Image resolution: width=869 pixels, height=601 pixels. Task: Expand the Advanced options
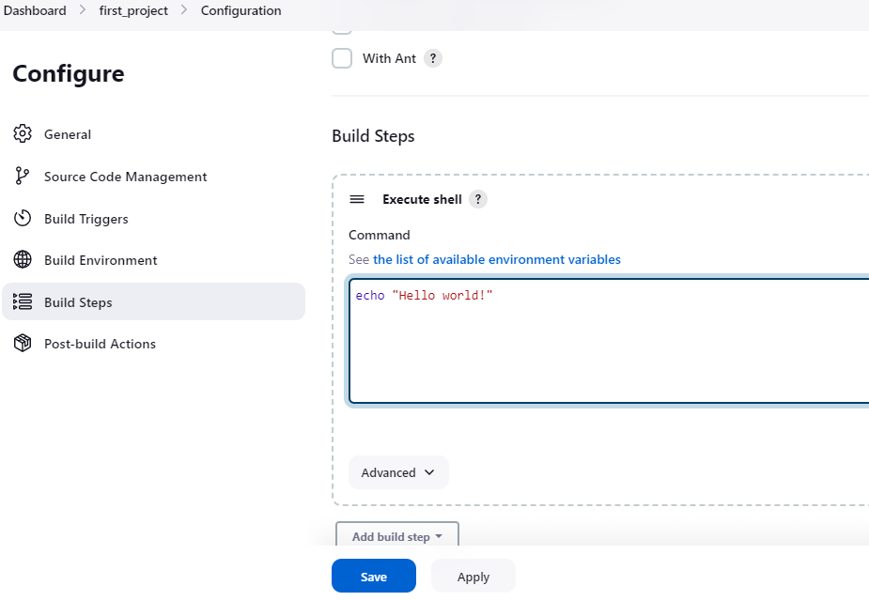398,472
